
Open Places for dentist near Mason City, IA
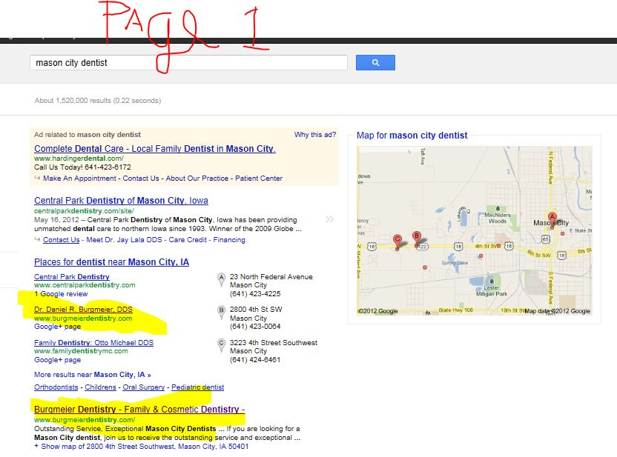pyautogui.click(x=111, y=262)
